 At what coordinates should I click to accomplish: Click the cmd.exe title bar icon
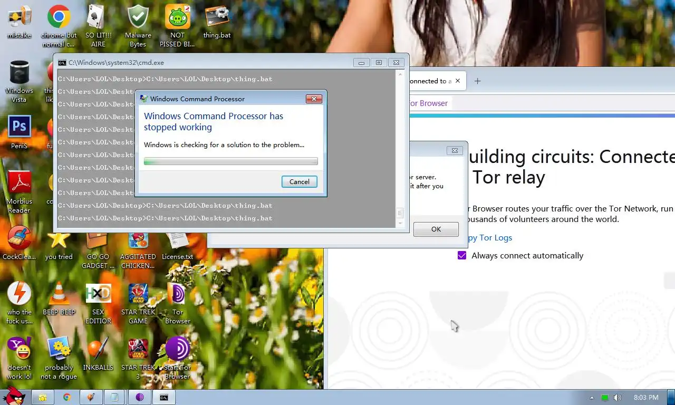62,62
